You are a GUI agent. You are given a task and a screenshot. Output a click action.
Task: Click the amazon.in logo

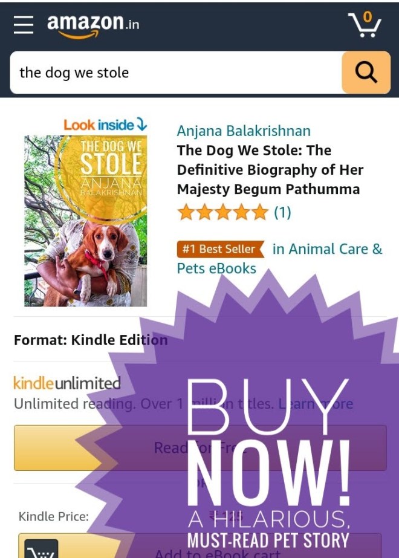click(x=93, y=26)
